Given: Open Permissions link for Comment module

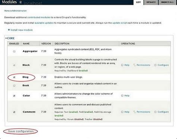Looking at the screenshot, I should [143, 112].
